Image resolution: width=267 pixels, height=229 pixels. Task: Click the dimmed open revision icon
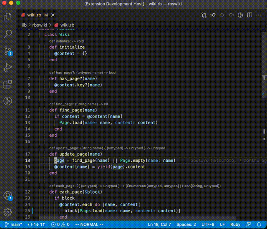tap(222, 15)
